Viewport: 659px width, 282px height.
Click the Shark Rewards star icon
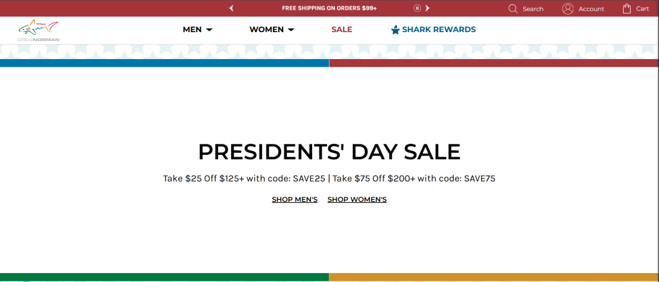pos(395,30)
